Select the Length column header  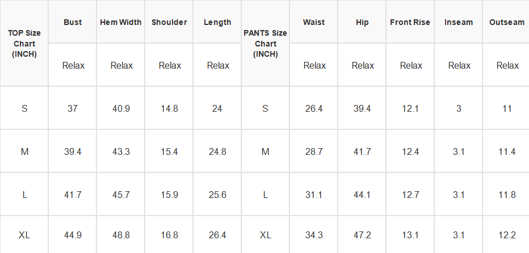click(x=217, y=22)
